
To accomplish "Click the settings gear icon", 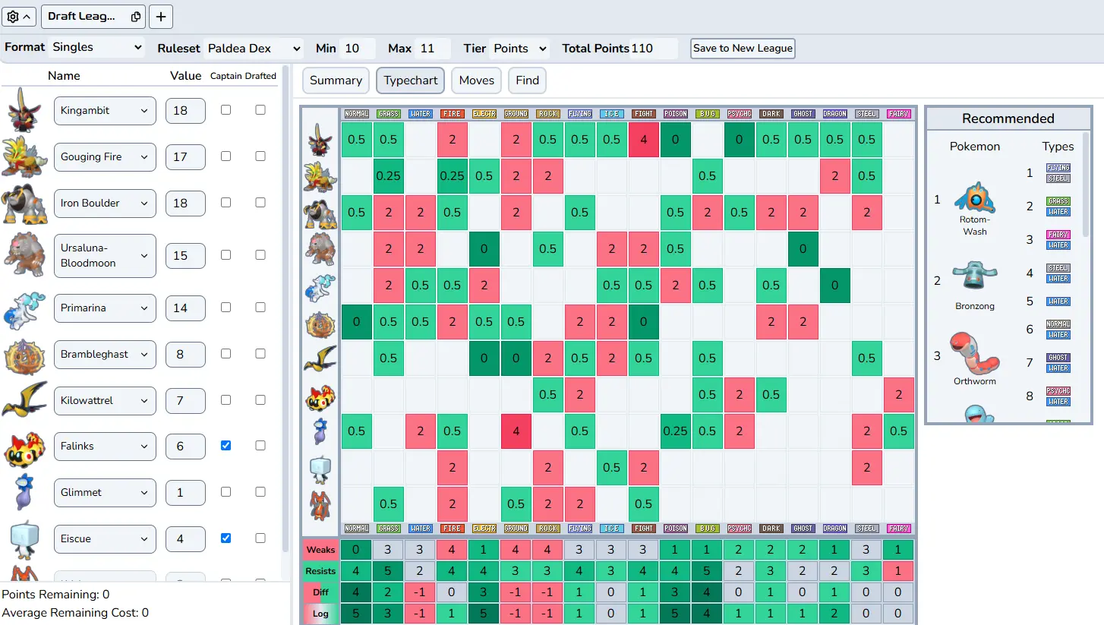I will (x=14, y=16).
